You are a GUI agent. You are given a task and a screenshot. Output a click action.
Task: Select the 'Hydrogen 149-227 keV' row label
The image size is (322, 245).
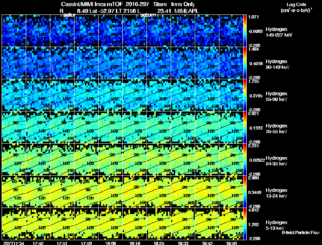(279, 32)
